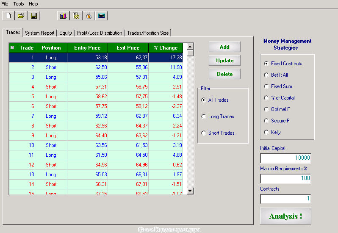
Task: Click the Trade column header
Action: coord(22,47)
